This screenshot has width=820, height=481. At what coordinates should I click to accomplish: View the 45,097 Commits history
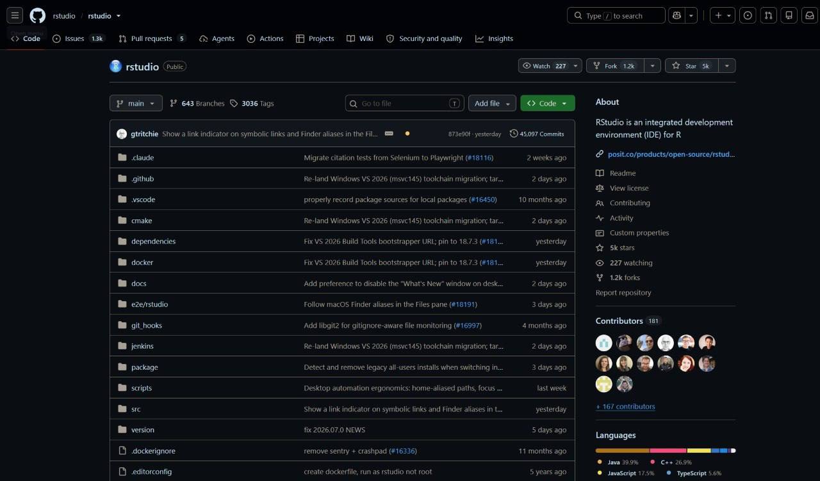(x=537, y=134)
